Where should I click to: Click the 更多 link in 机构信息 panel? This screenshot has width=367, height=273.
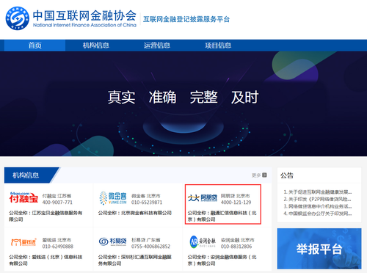click(x=256, y=175)
